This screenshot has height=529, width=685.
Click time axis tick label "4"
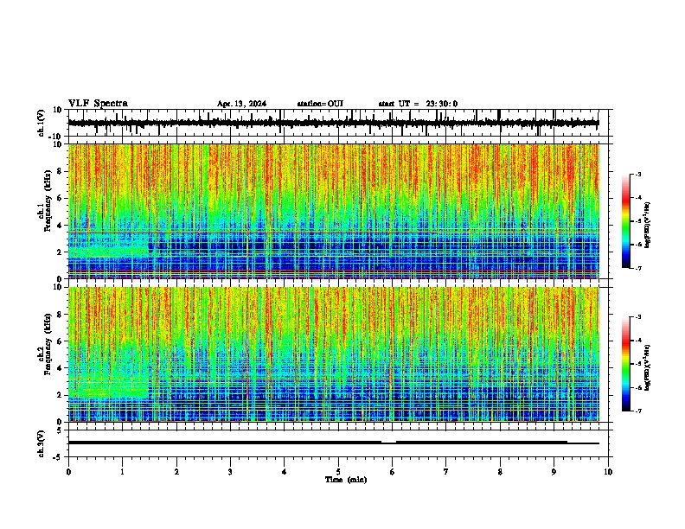(284, 472)
